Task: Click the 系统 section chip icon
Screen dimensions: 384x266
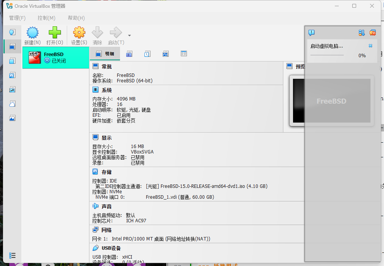Action: point(96,90)
